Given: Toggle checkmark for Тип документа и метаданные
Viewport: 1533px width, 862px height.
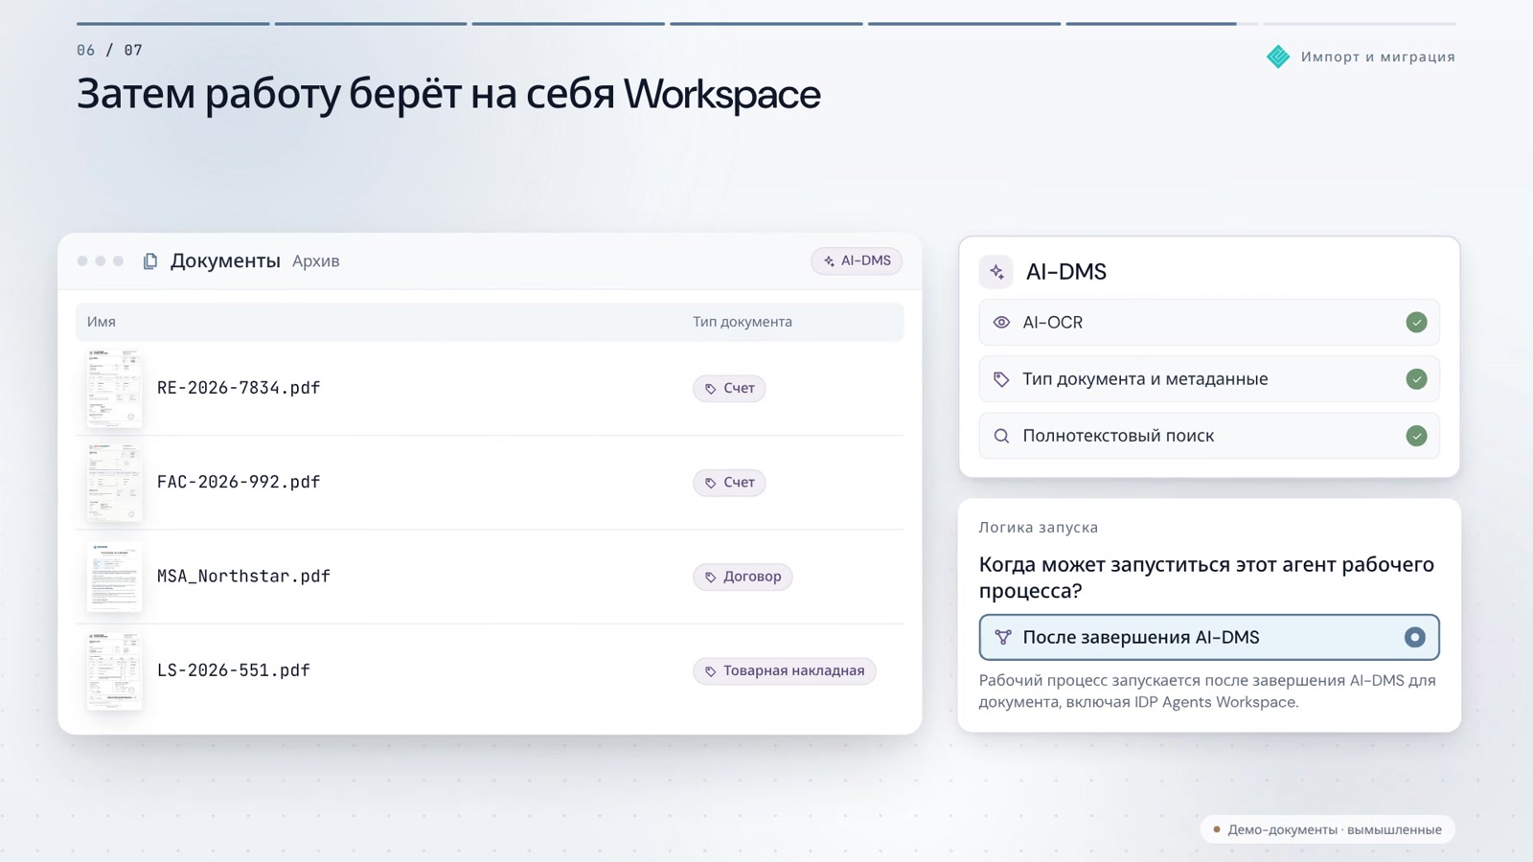Looking at the screenshot, I should (1416, 379).
